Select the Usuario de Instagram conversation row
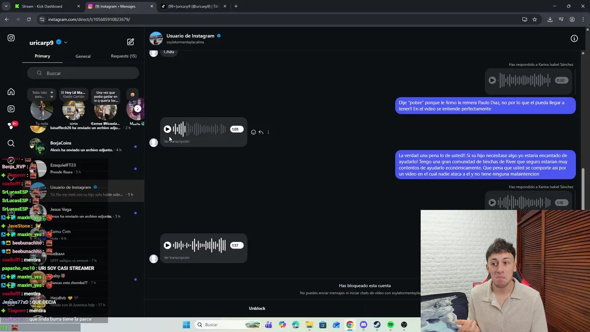This screenshot has height=332, width=590. pyautogui.click(x=83, y=190)
